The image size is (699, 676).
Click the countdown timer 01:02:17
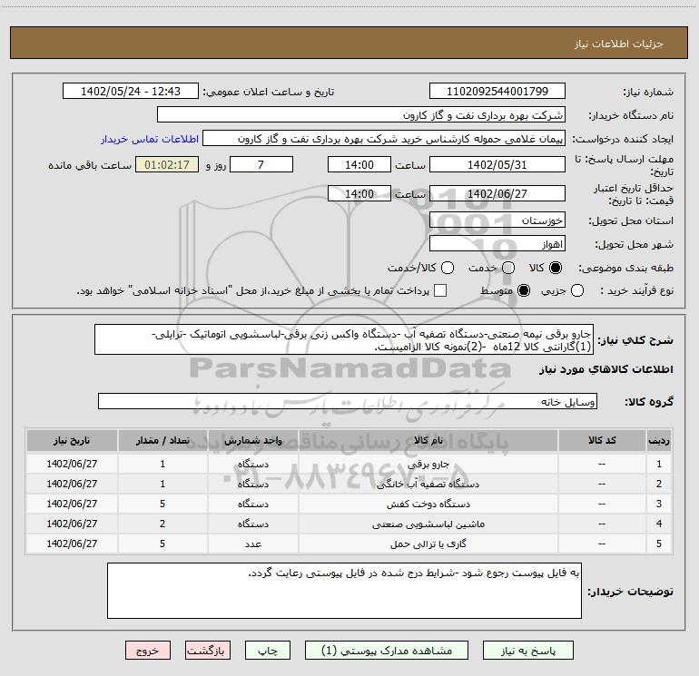click(x=167, y=164)
